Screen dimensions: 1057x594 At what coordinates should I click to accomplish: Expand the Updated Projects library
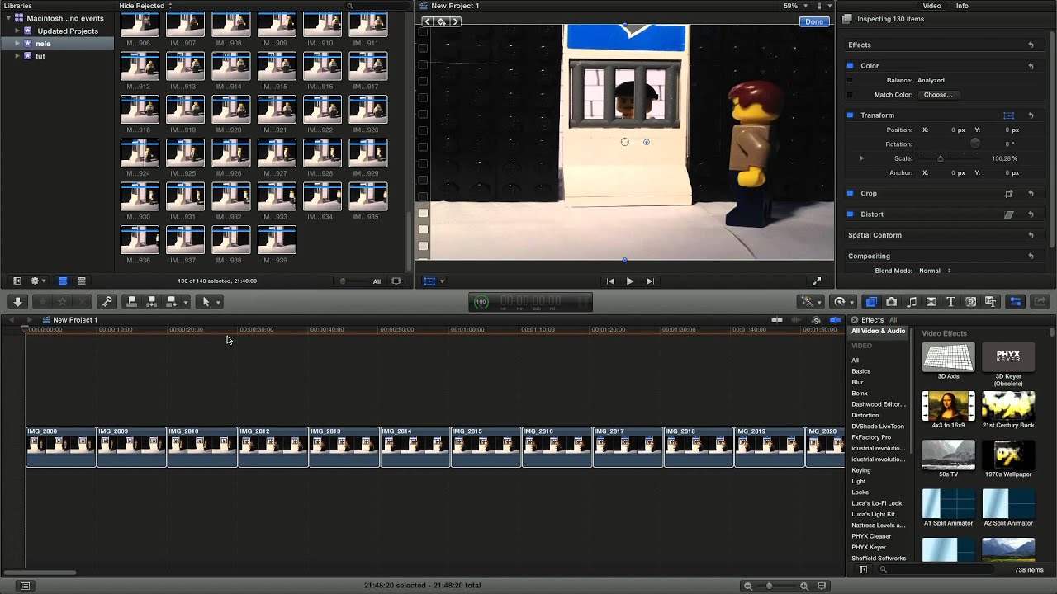[x=17, y=31]
